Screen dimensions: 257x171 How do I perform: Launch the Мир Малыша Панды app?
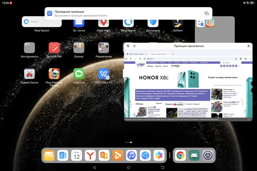[54, 74]
